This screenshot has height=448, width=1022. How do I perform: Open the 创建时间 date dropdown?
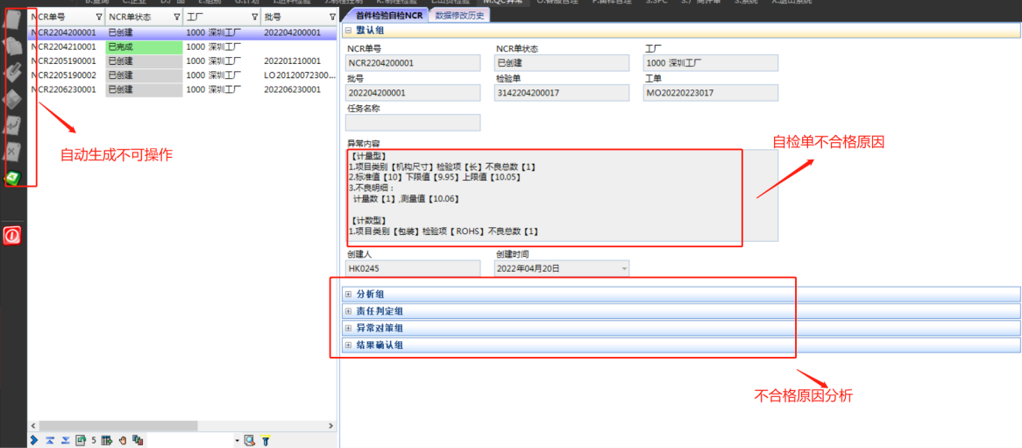pos(624,268)
